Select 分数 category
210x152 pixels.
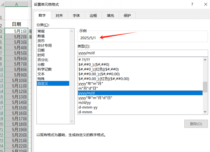pyautogui.click(x=53, y=64)
